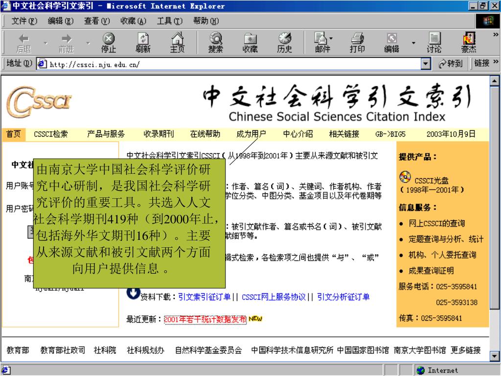Image resolution: width=501 pixels, height=376 pixels.
Task: Open the Edit button dropdown arrow
Action: pyautogui.click(x=413, y=43)
